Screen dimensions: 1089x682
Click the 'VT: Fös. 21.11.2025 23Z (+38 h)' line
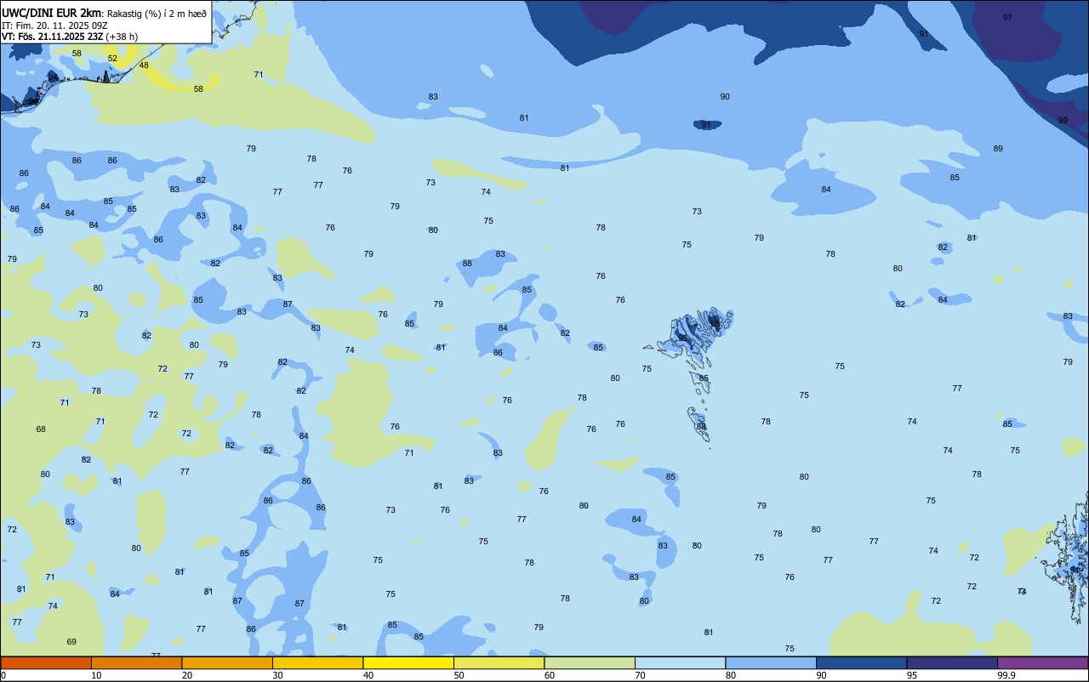pyautogui.click(x=70, y=37)
